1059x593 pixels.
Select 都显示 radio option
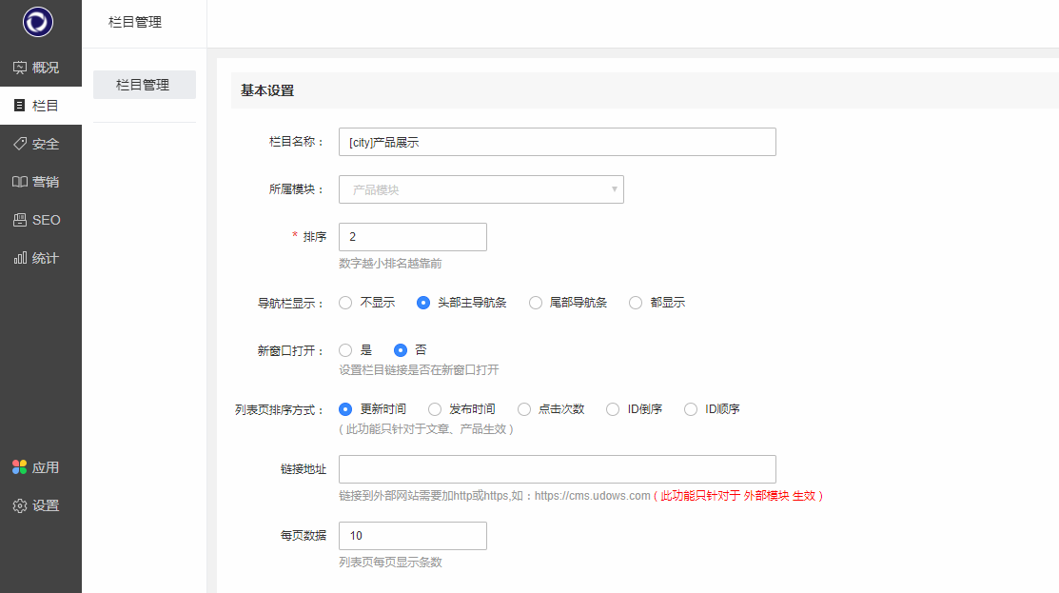(636, 303)
